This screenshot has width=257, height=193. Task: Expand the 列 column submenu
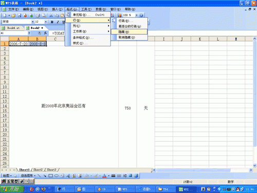coord(88,26)
